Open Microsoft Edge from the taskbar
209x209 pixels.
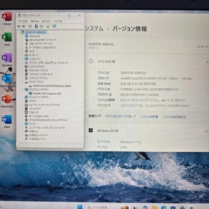pos(164,207)
